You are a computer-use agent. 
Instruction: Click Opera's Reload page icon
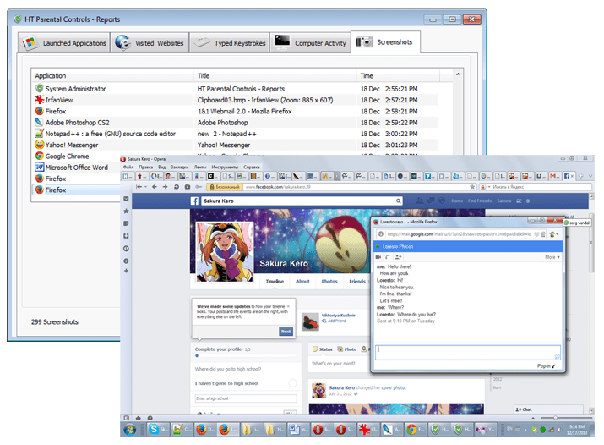[176, 187]
